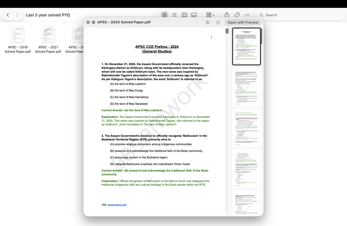The image size is (347, 226).
Task: Open the Finder group-by dropdown
Action: tap(210, 15)
